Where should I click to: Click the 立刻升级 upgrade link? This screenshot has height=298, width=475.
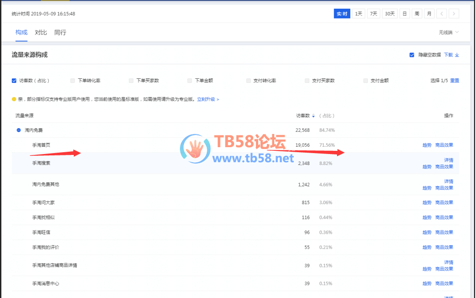tap(208, 99)
